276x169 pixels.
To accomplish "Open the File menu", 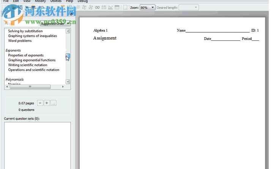I will pos(6,1).
